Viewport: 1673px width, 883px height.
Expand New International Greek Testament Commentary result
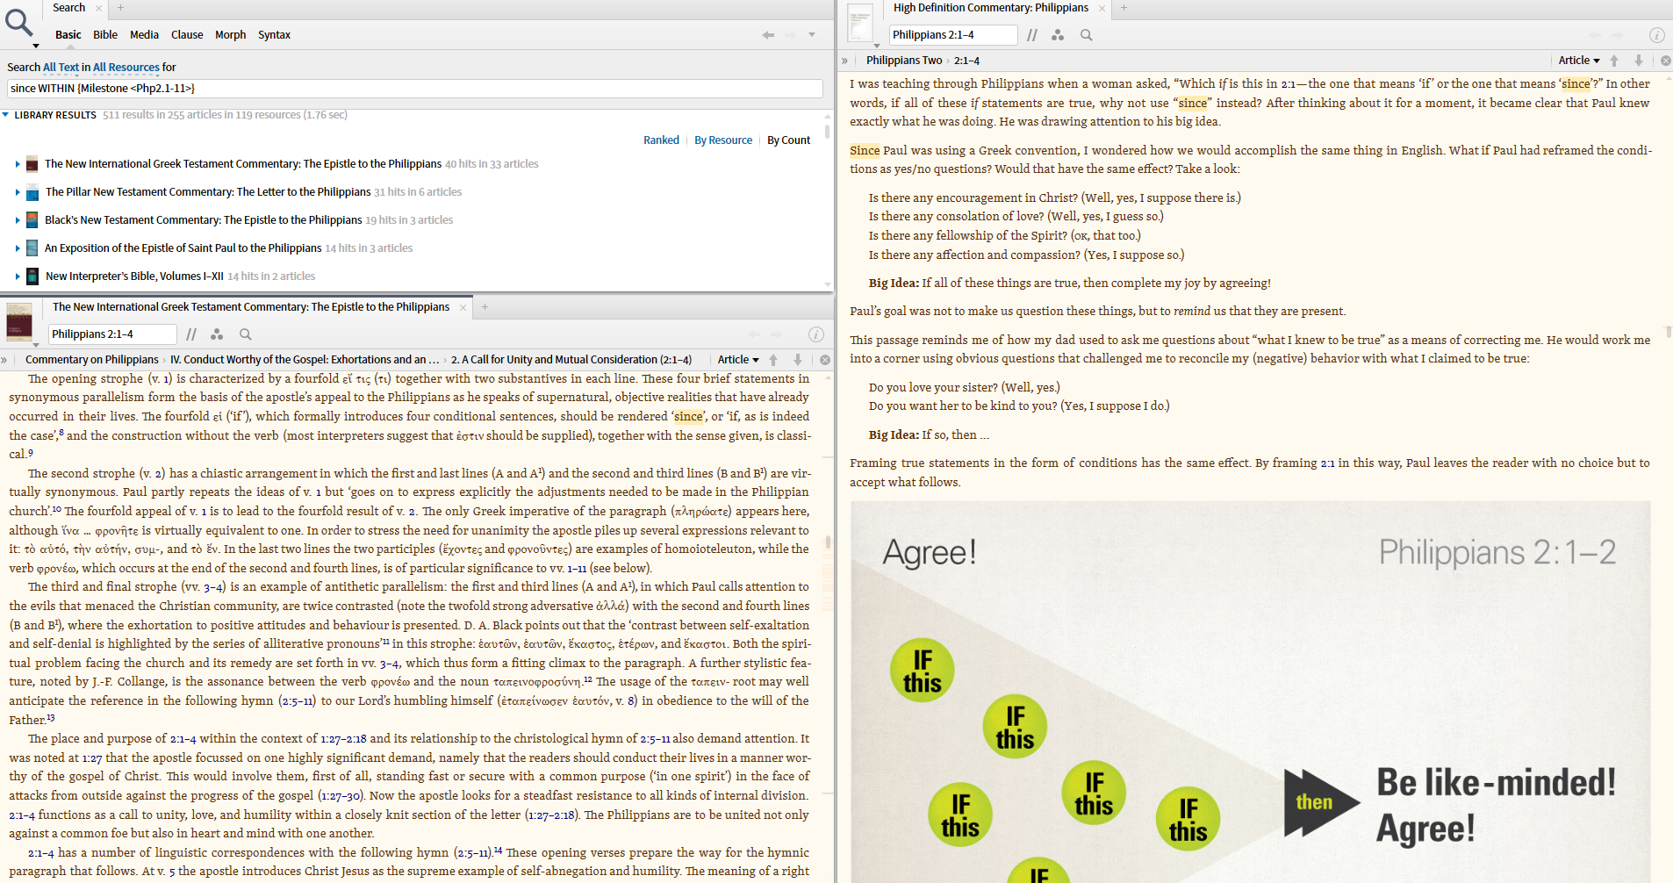point(17,164)
